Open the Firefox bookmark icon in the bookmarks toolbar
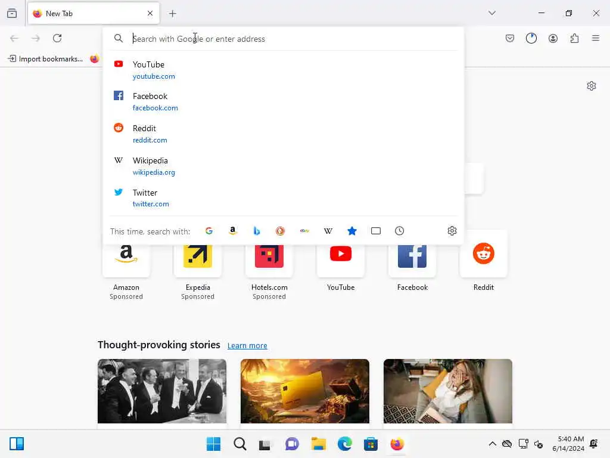This screenshot has width=610, height=458. (x=94, y=59)
